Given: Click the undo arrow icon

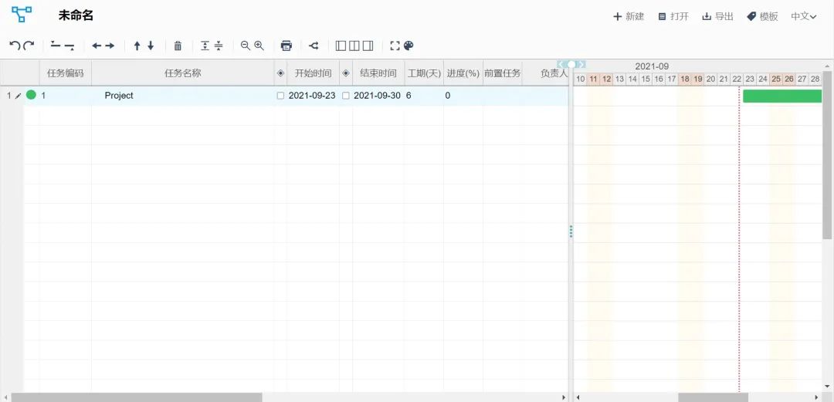Looking at the screenshot, I should [x=15, y=46].
